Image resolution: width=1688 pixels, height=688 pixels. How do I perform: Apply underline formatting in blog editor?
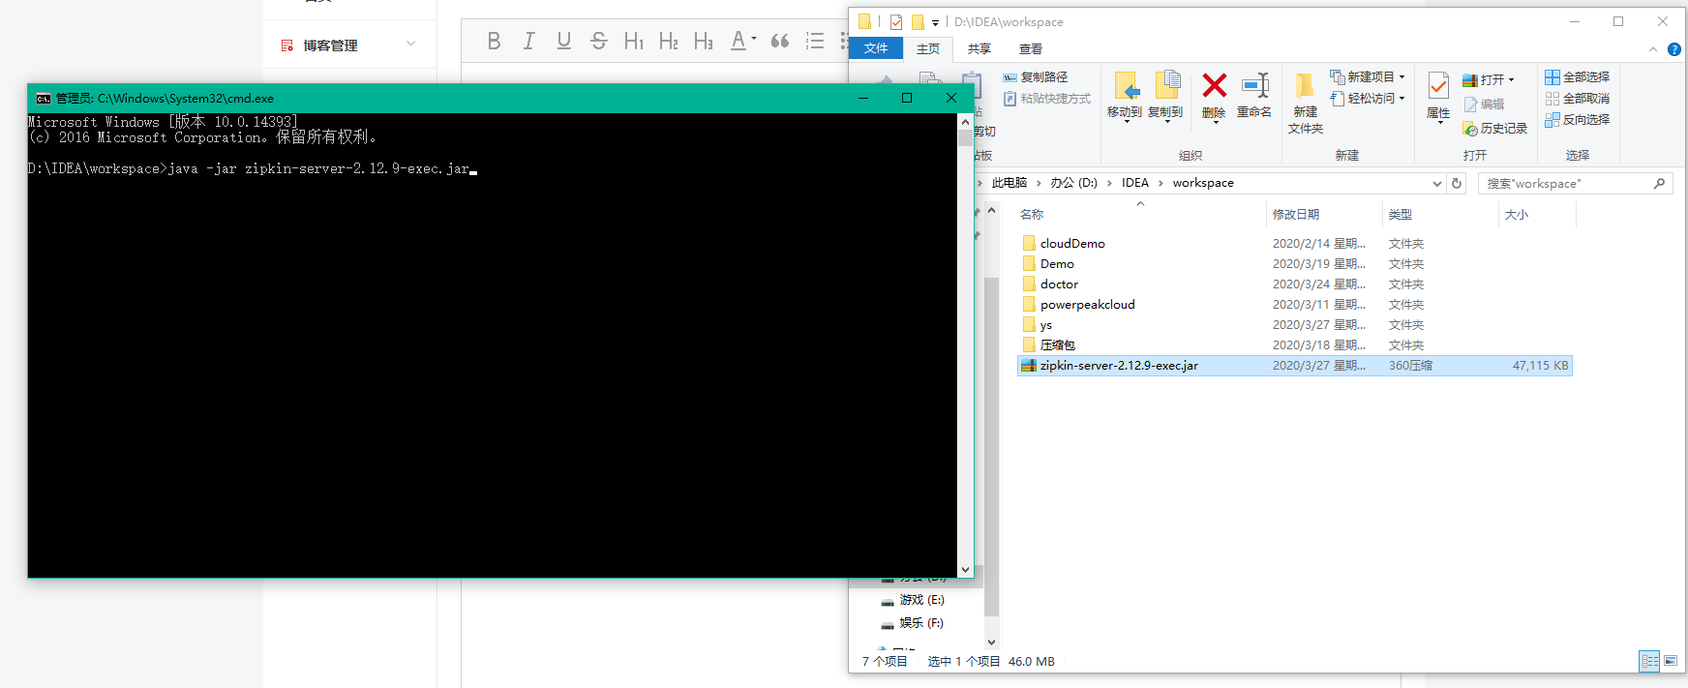(563, 41)
